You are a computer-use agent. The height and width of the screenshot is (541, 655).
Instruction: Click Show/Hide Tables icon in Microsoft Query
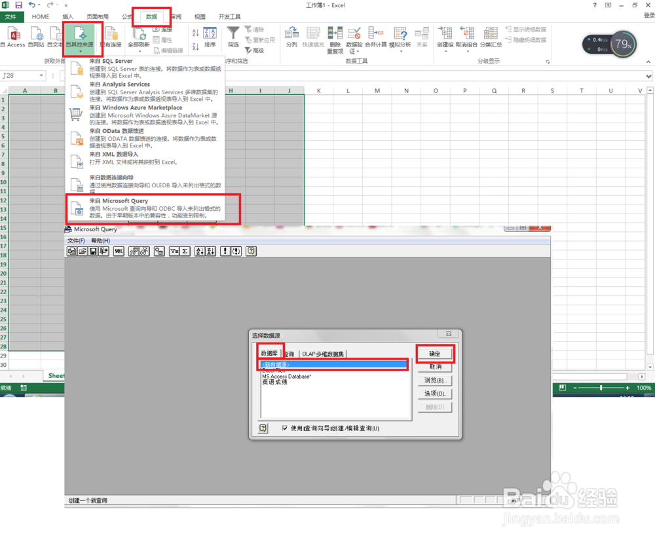(134, 251)
